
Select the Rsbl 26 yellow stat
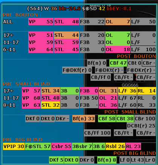pyautogui.click(x=115, y=146)
